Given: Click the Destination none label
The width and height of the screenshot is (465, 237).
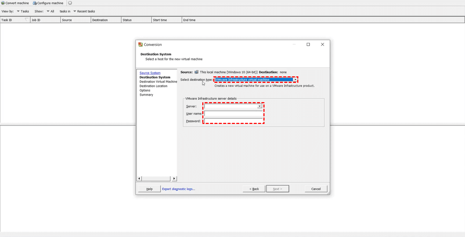Looking at the screenshot, I should [273, 72].
